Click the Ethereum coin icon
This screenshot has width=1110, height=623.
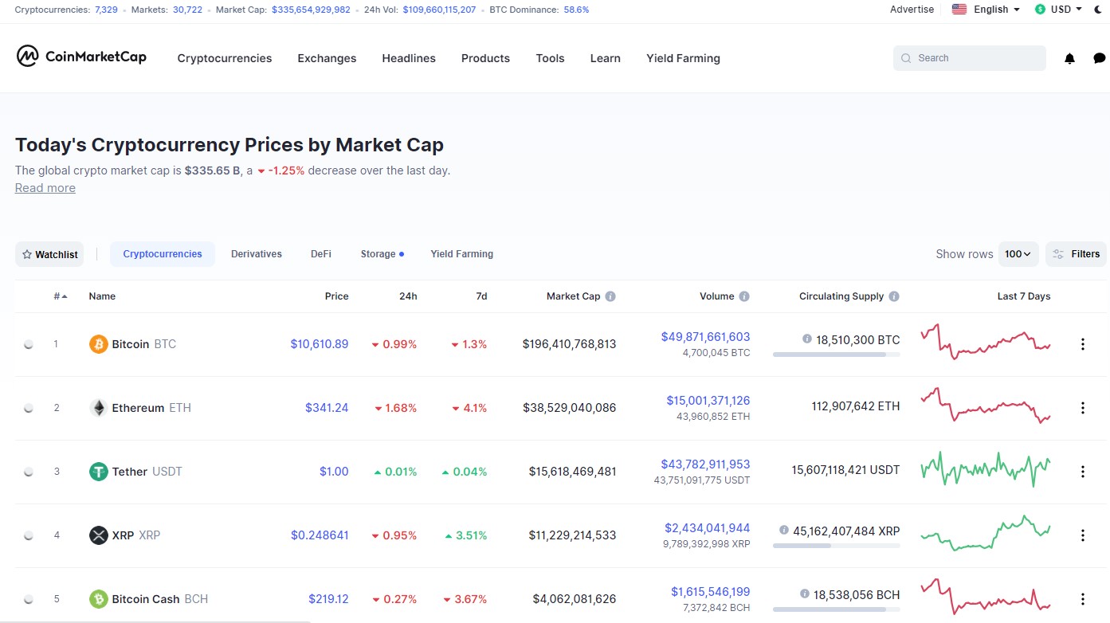click(99, 408)
